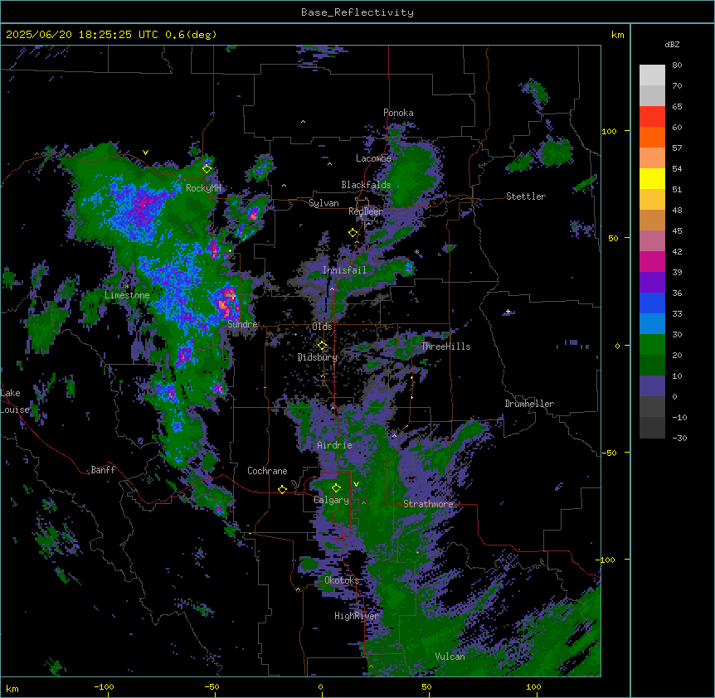
Task: Click the RockyMH label
Action: tap(203, 188)
